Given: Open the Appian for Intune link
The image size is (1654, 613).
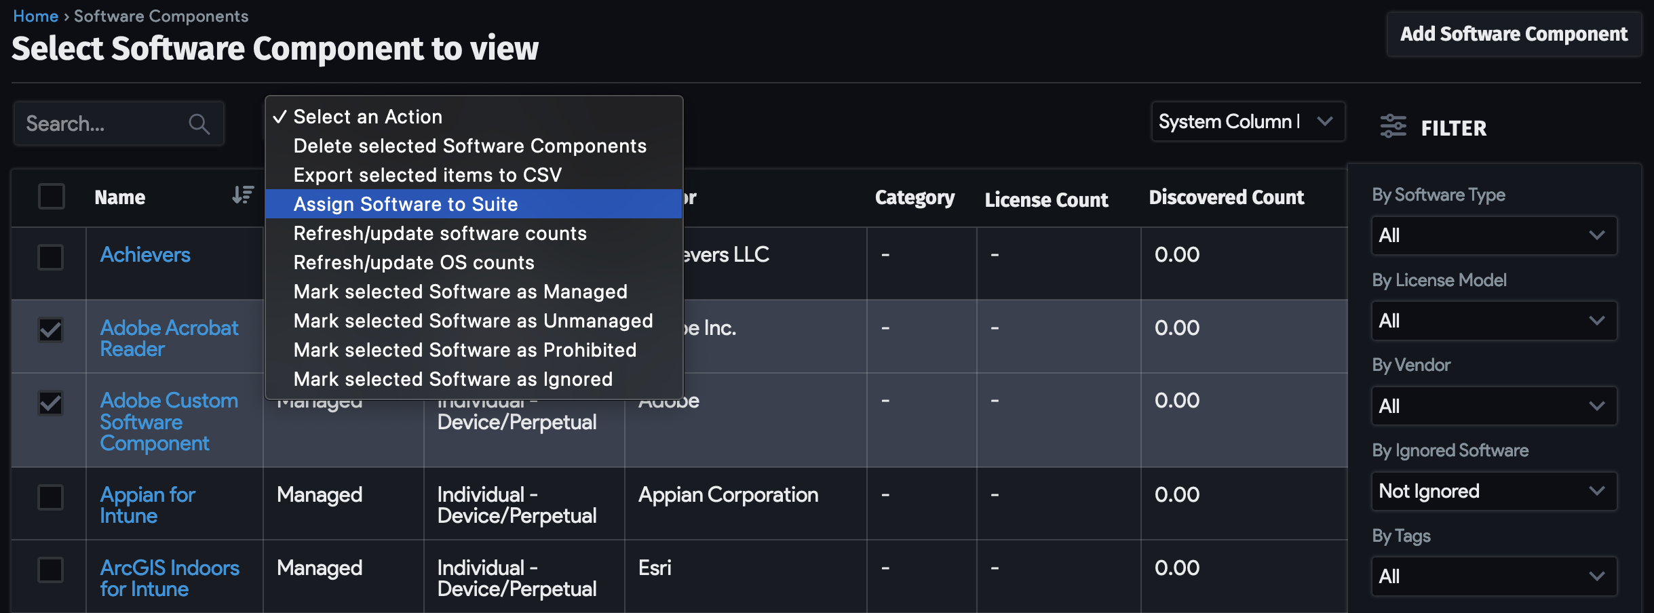Looking at the screenshot, I should tap(147, 505).
